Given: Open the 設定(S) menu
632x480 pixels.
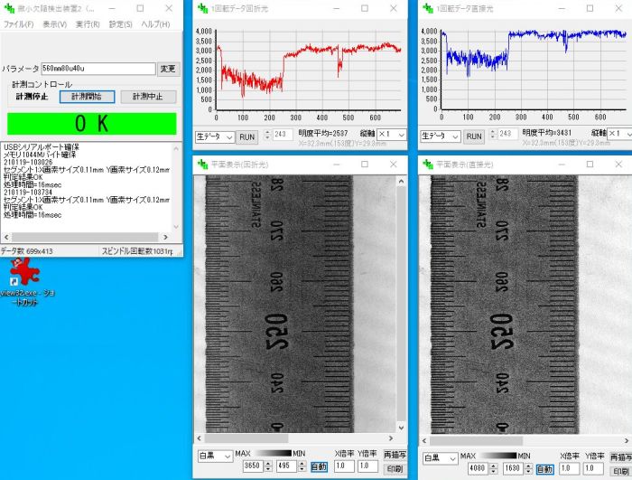Looking at the screenshot, I should 121,24.
